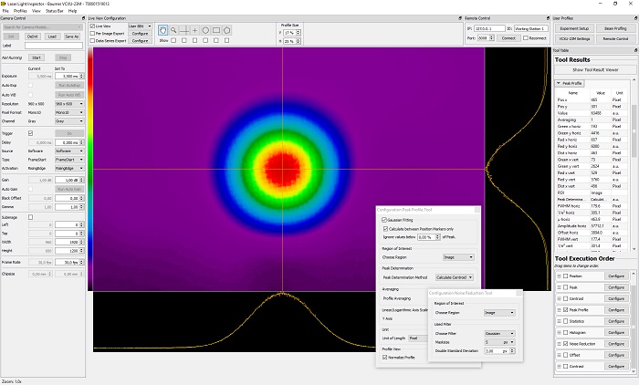
Task: Open the Status Bar menu
Action: click(53, 10)
